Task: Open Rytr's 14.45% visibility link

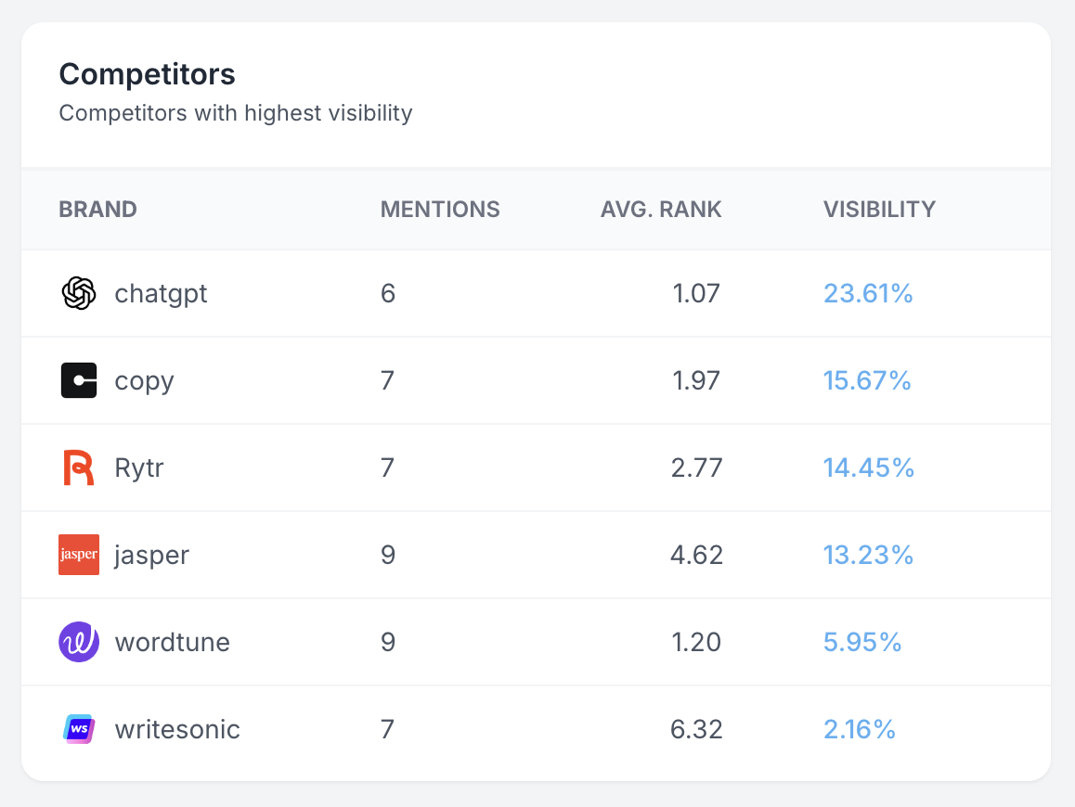Action: [869, 468]
